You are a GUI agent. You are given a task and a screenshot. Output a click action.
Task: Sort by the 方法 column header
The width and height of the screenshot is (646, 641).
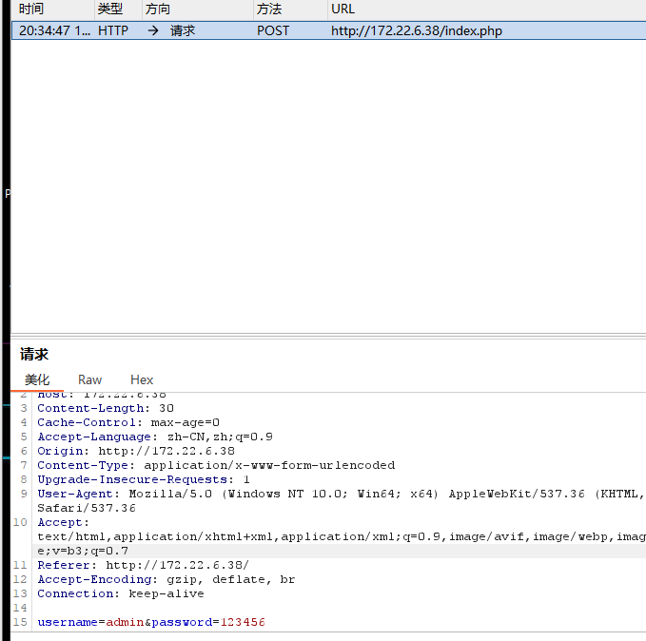pos(269,9)
